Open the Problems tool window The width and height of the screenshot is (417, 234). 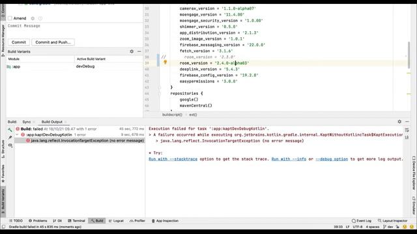point(38,221)
